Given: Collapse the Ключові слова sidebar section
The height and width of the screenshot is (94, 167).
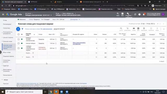Looking at the screenshot, I should pyautogui.click(x=2, y=41).
